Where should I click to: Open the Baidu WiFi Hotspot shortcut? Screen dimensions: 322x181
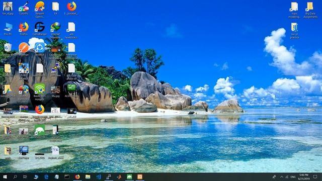click(x=40, y=92)
